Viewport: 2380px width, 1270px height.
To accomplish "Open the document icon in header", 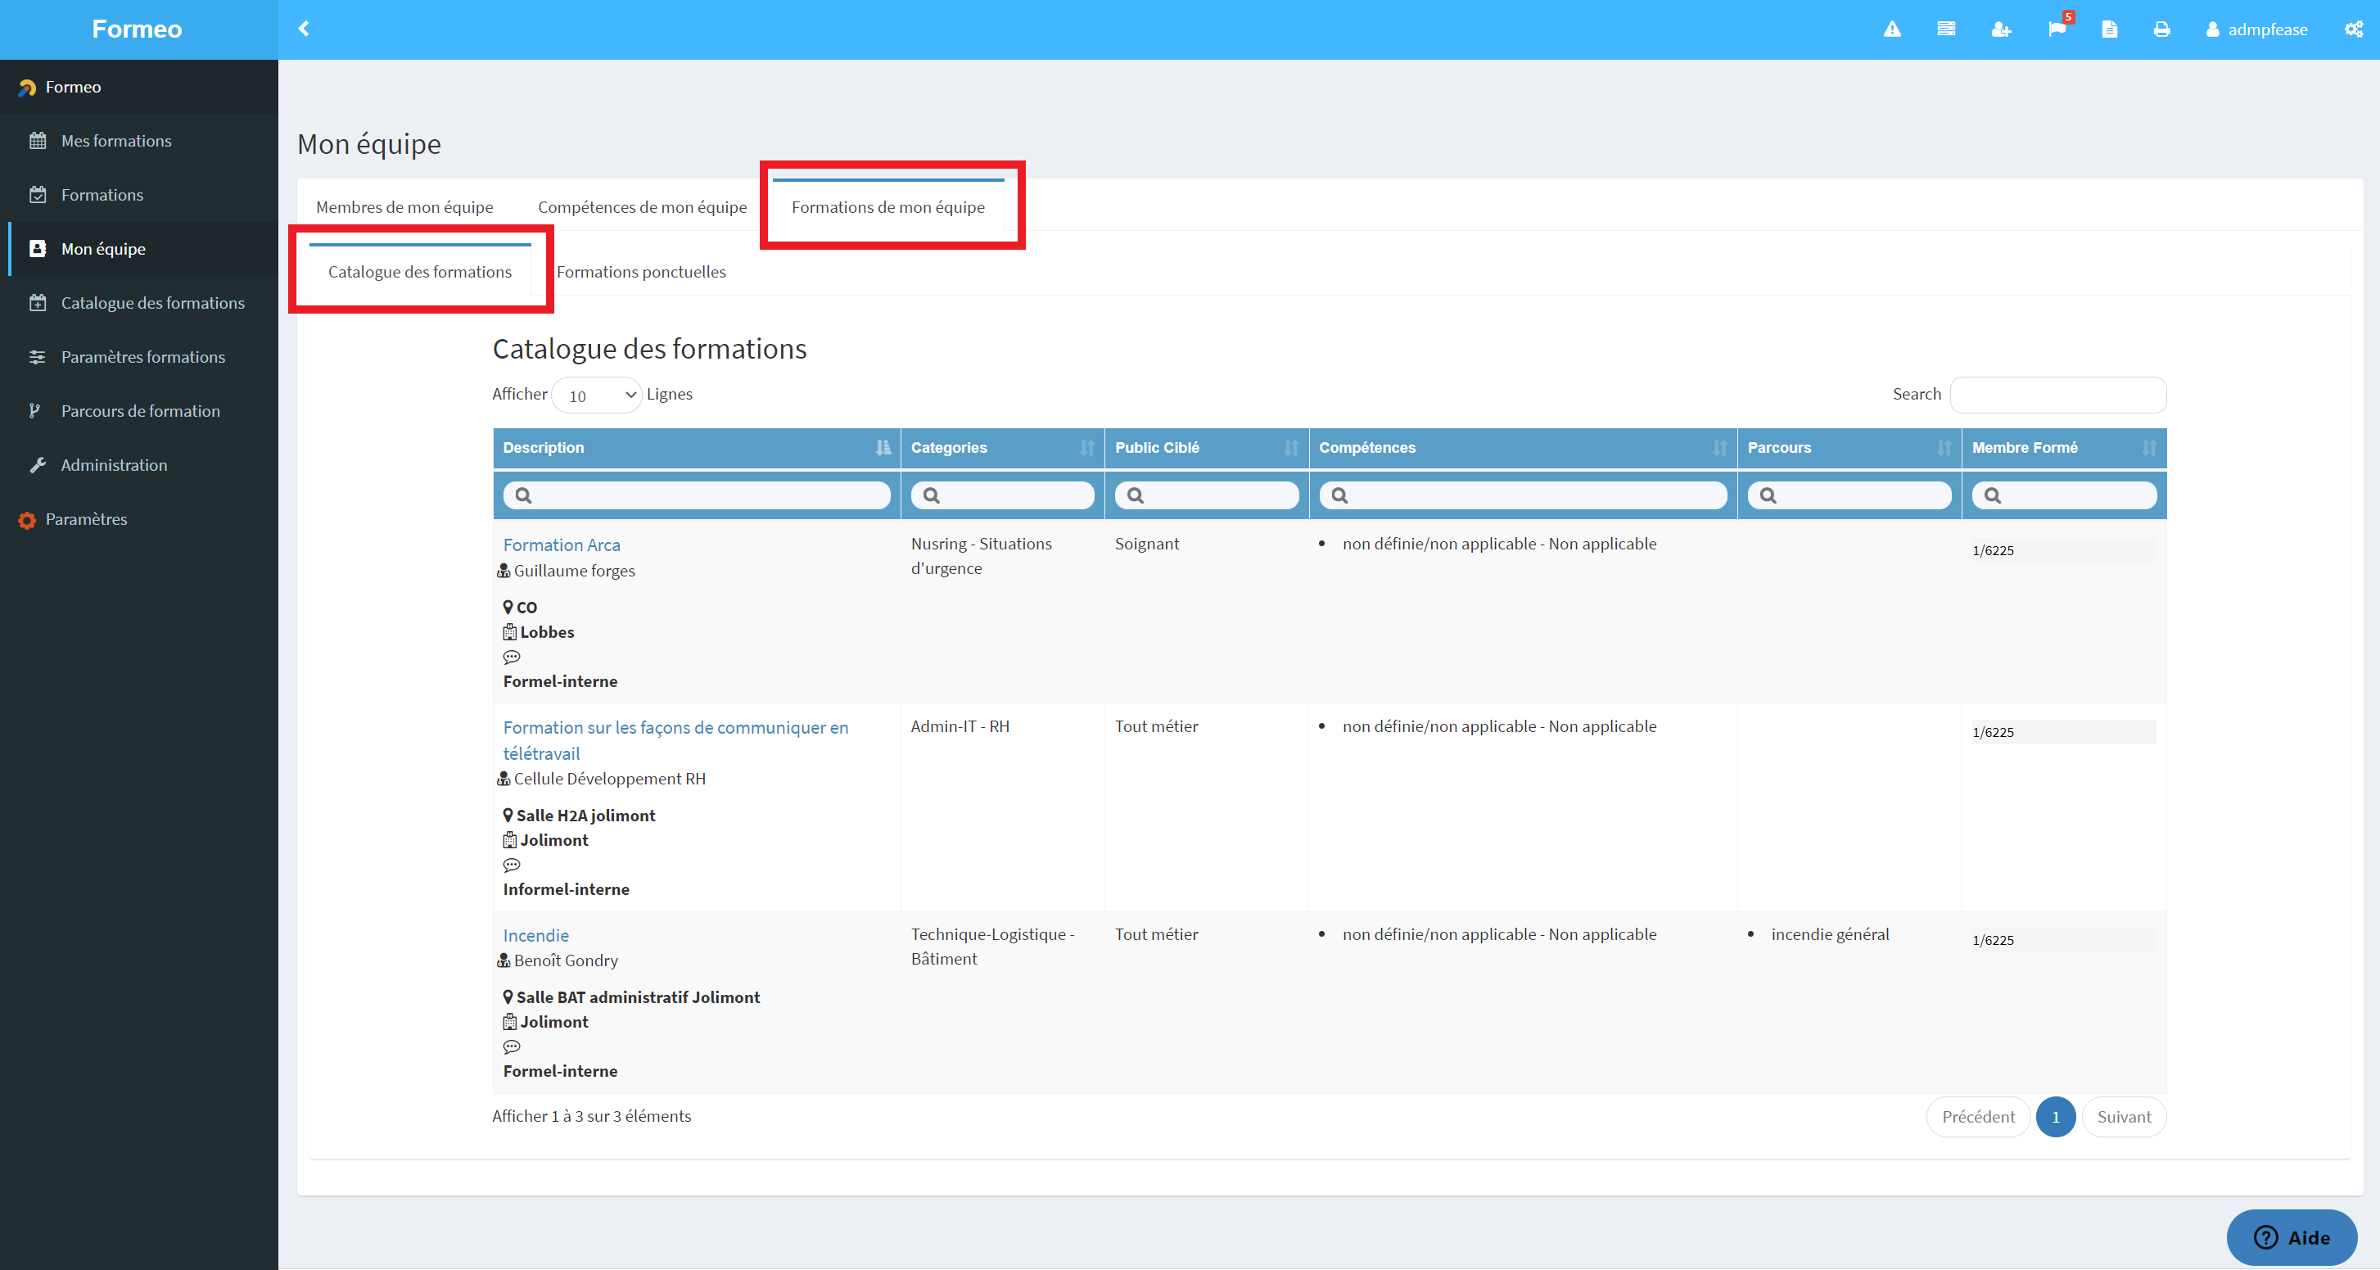I will [2109, 29].
